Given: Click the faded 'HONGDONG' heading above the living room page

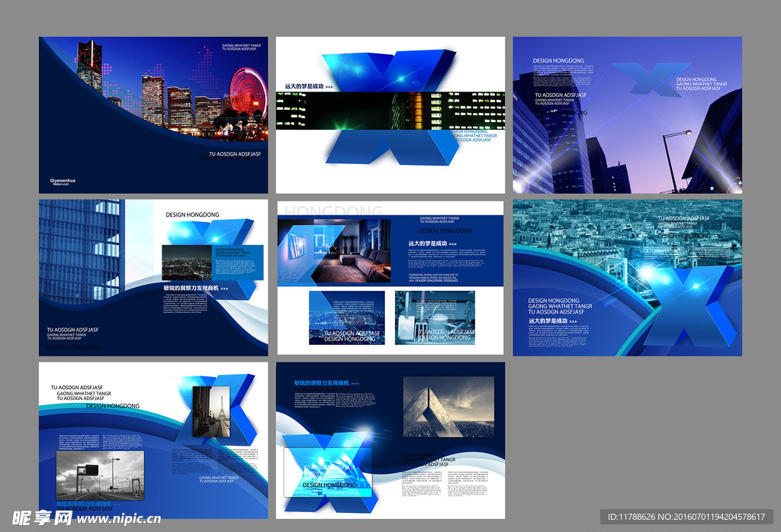Looking at the screenshot, I should pyautogui.click(x=334, y=210).
